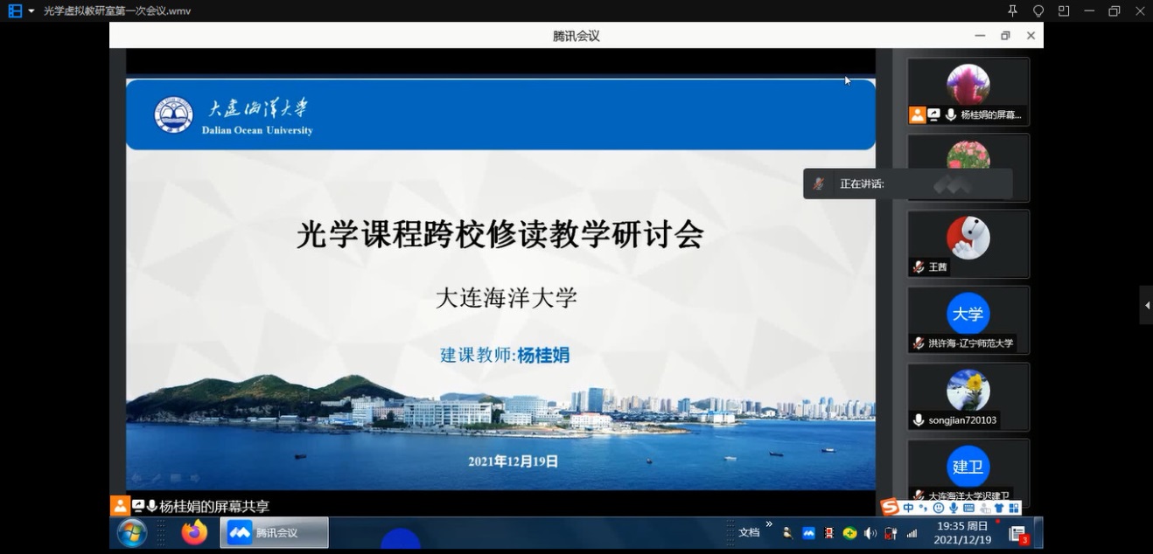1153x554 pixels.
Task: Toggle mini-mode icon in player title bar
Action: tap(1064, 10)
